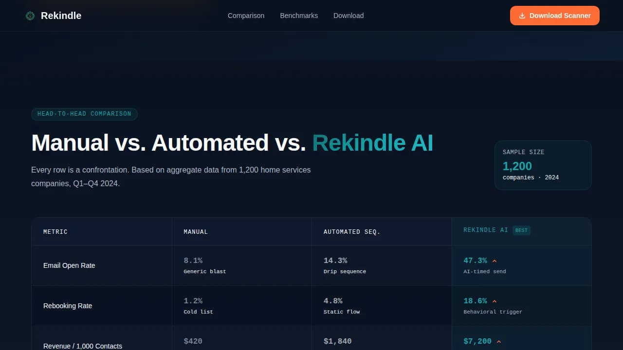Click the BEST badge in Rekindle AI header
This screenshot has width=623, height=350.
(x=521, y=230)
